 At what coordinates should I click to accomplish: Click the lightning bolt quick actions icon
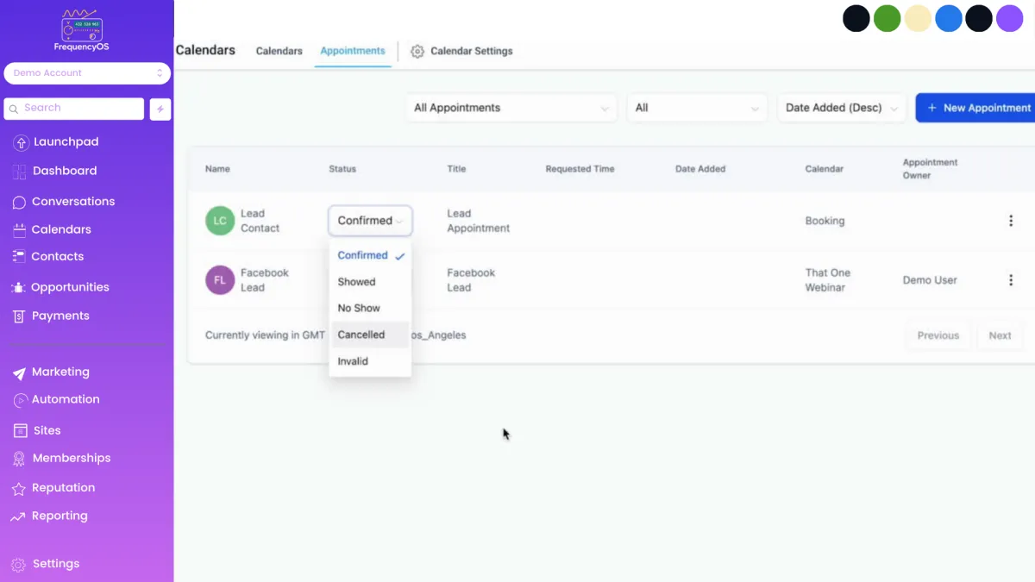160,109
